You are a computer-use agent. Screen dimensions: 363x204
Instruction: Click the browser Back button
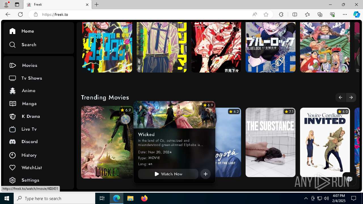(8, 14)
